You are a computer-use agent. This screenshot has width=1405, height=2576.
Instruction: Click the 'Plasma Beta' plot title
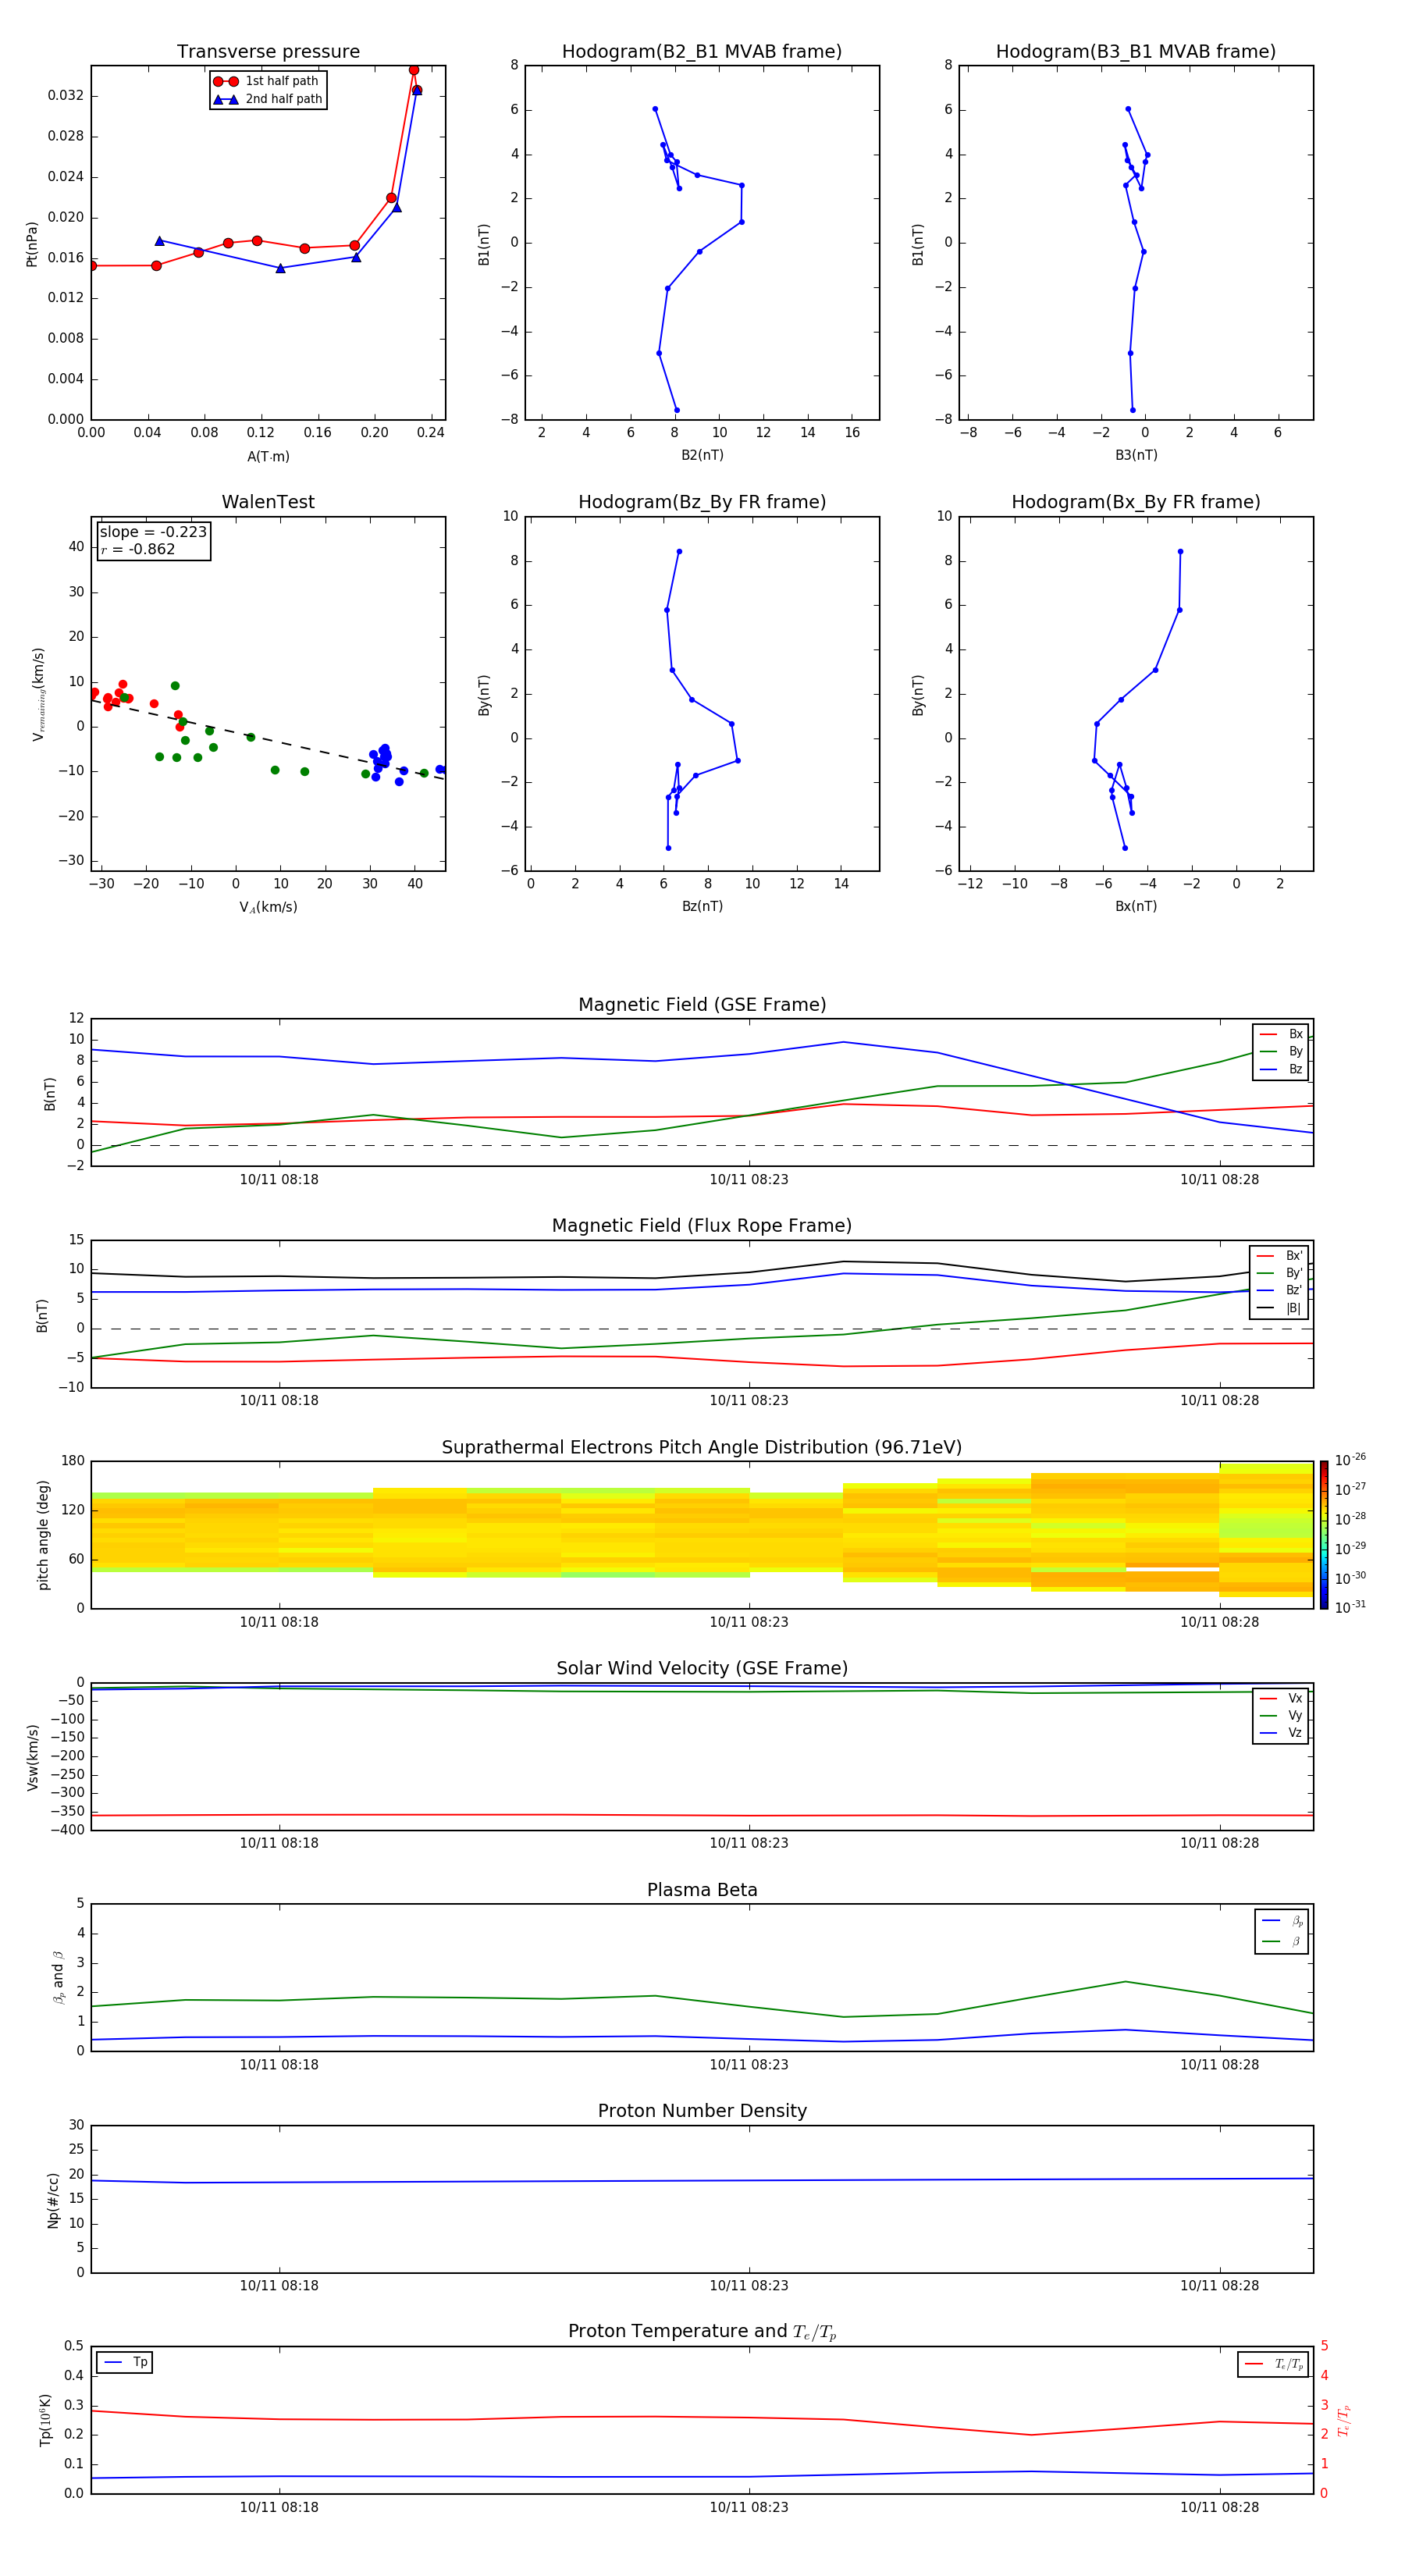702,1891
